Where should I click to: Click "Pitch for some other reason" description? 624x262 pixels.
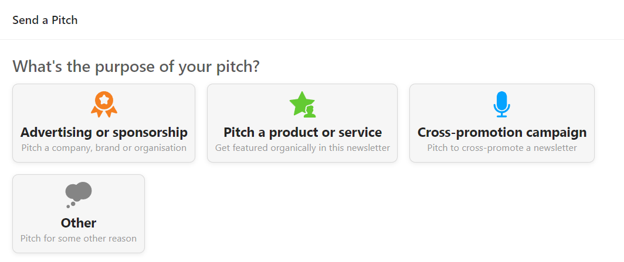coord(79,239)
